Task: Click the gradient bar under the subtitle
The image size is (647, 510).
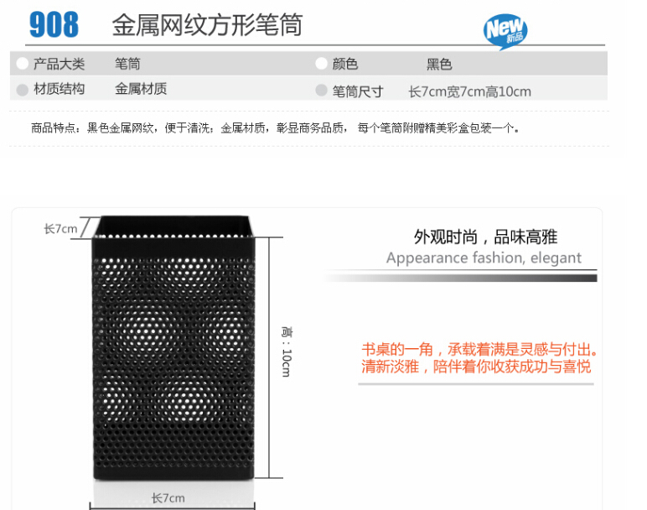Action: coord(460,278)
